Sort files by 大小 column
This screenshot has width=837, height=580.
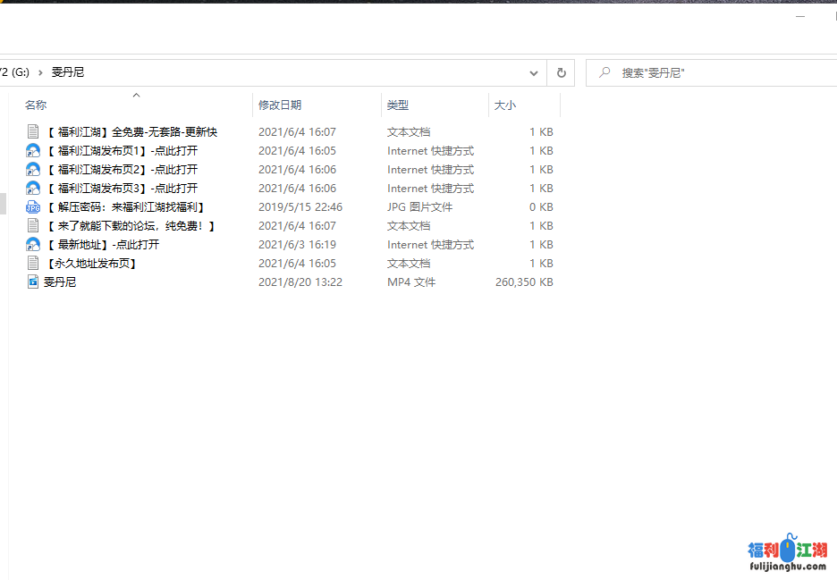tap(505, 105)
